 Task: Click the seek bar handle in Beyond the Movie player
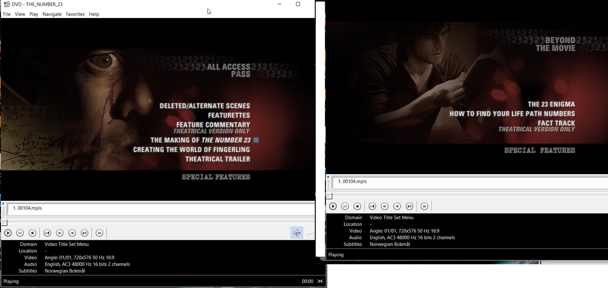329,196
